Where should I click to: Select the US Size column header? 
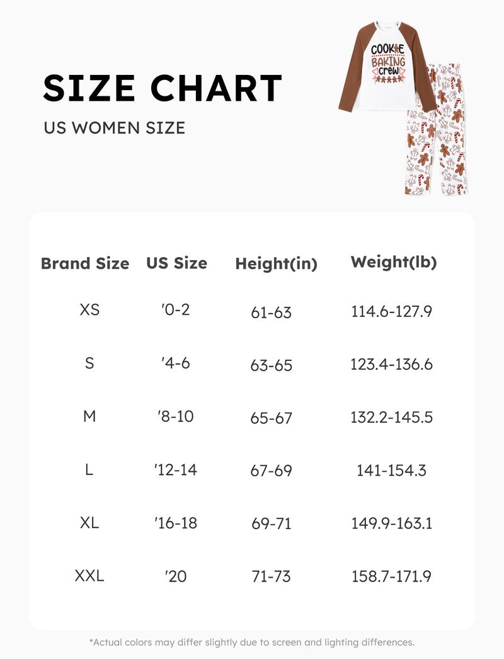pyautogui.click(x=177, y=263)
